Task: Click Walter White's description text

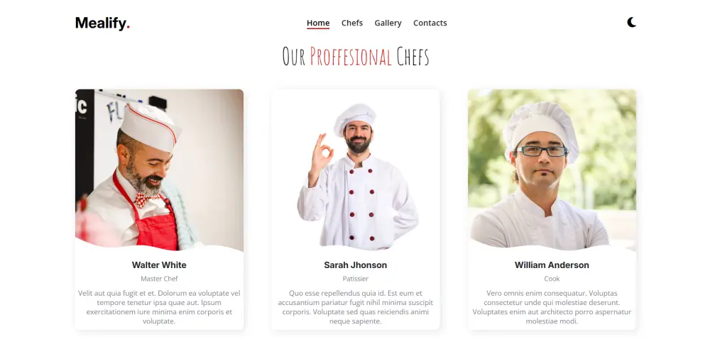Action: point(159,307)
